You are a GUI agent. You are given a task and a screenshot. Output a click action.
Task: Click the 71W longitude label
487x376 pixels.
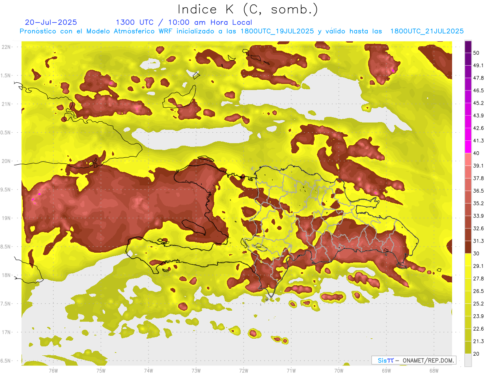point(291,370)
